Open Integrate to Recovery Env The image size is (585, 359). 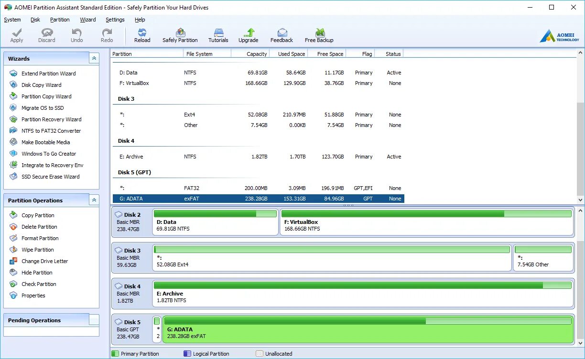click(52, 165)
